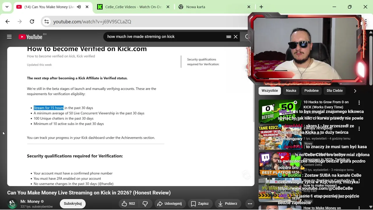Subscribe to Mr. Money with Subskrybuj

click(x=73, y=204)
